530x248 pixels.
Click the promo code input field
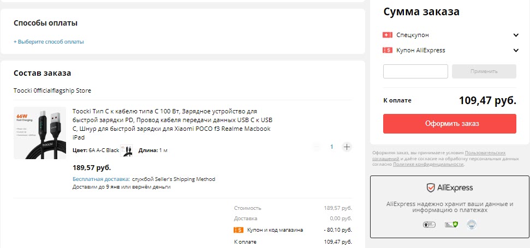(415, 71)
